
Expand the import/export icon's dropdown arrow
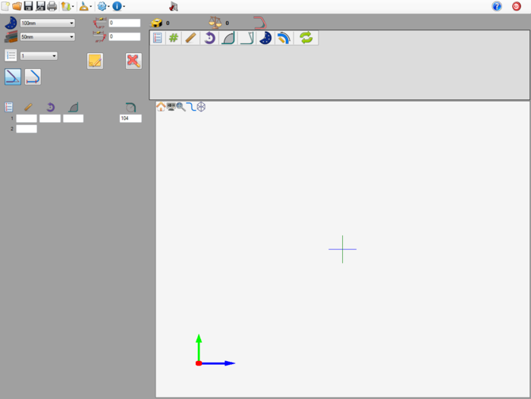(x=73, y=6)
